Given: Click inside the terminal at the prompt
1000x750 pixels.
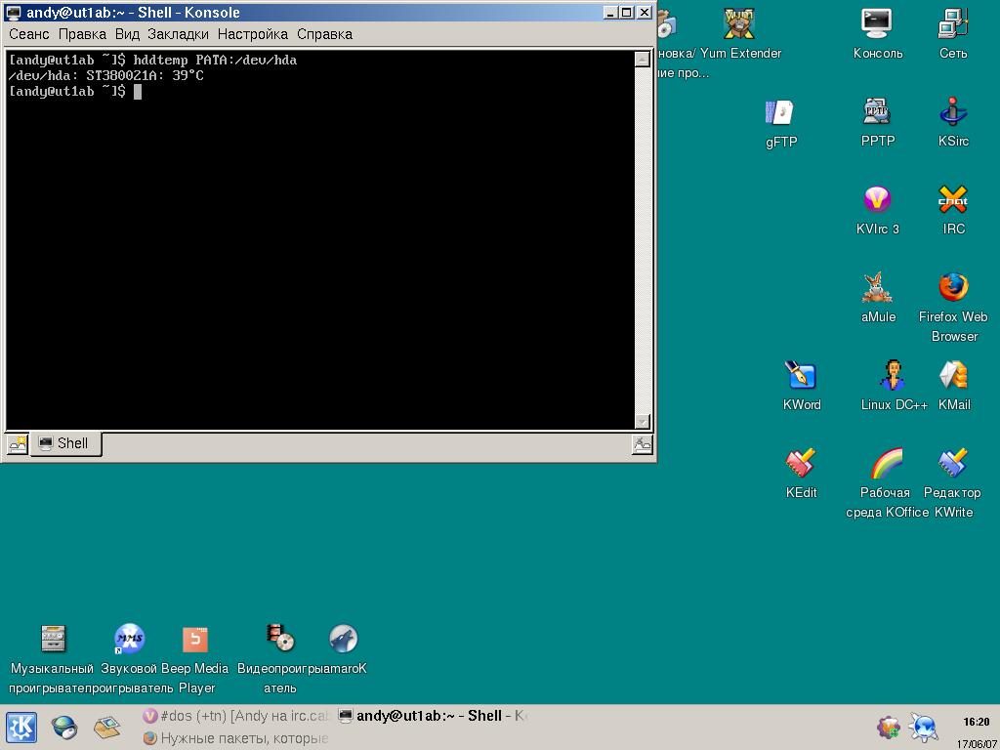Looking at the screenshot, I should click(x=138, y=91).
